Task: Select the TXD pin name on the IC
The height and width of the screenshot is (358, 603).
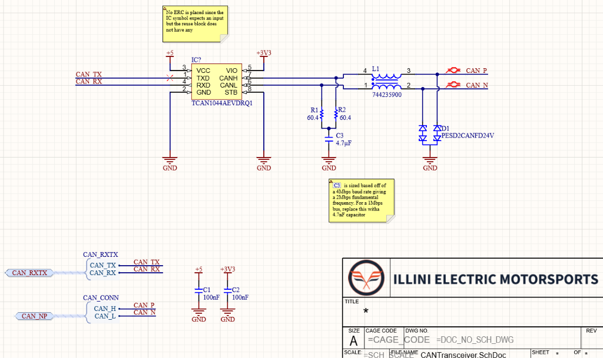Action: (x=203, y=78)
